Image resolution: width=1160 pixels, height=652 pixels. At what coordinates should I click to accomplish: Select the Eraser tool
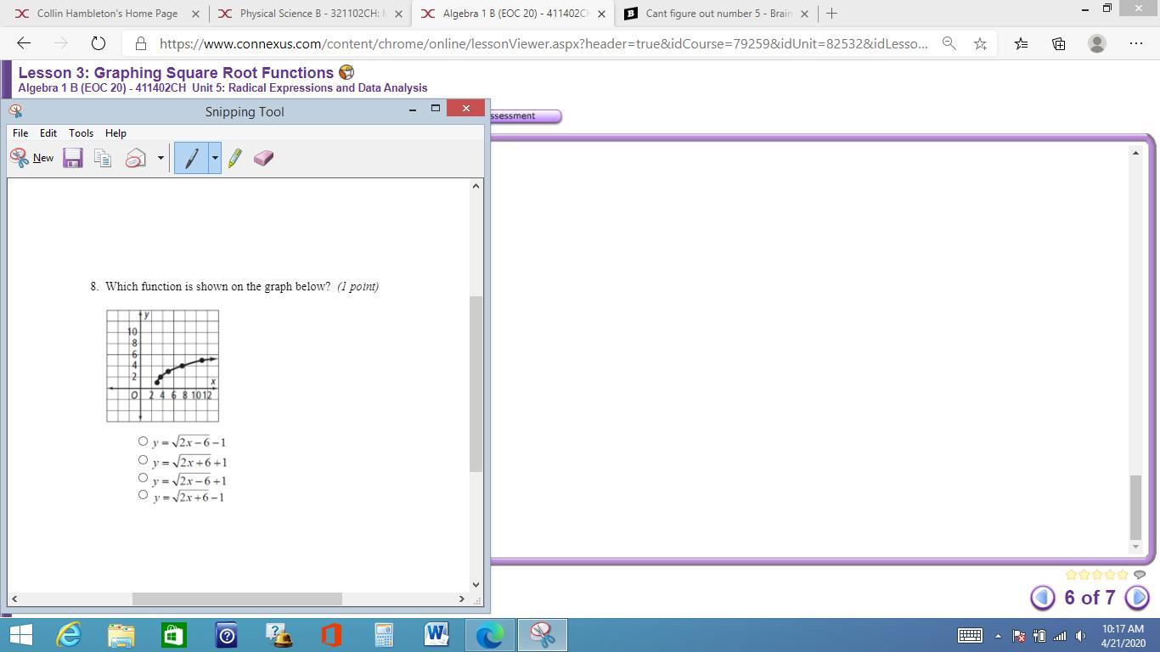click(263, 158)
